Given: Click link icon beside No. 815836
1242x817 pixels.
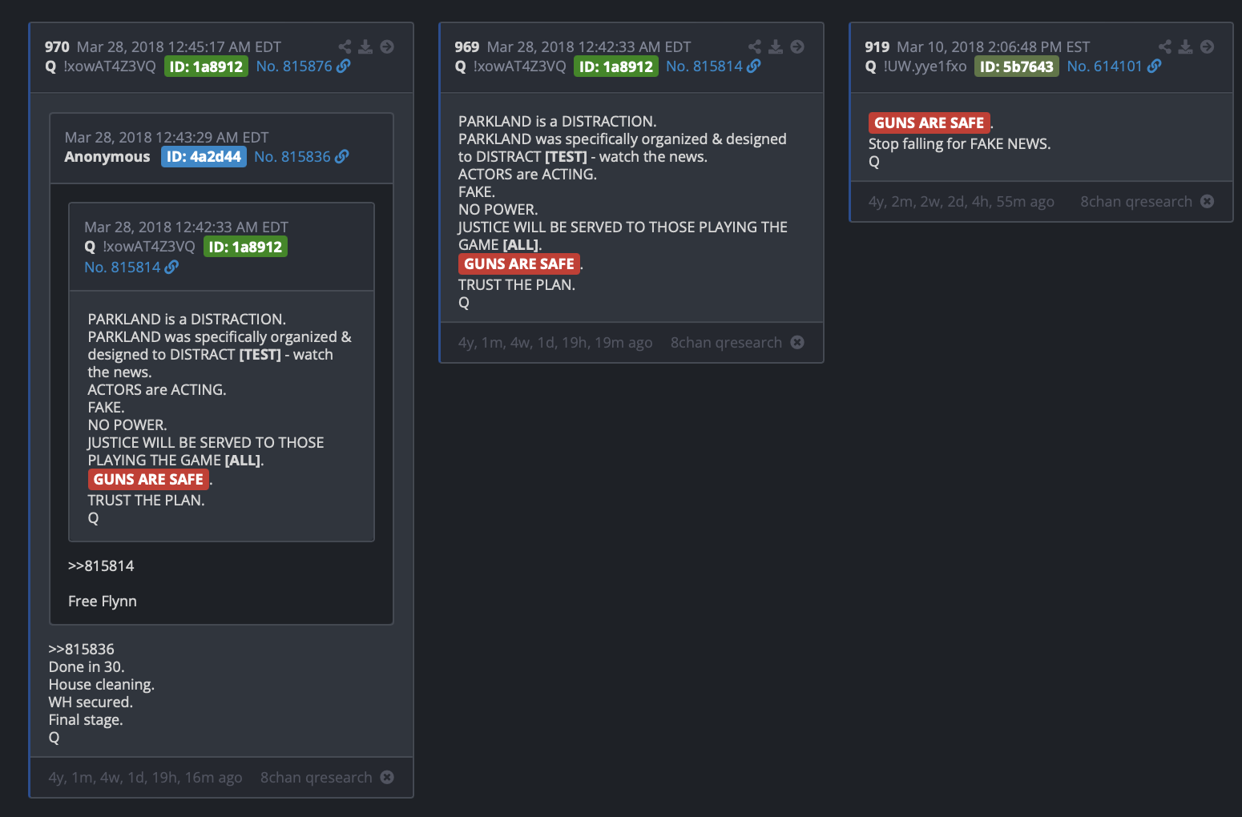Looking at the screenshot, I should pyautogui.click(x=341, y=157).
